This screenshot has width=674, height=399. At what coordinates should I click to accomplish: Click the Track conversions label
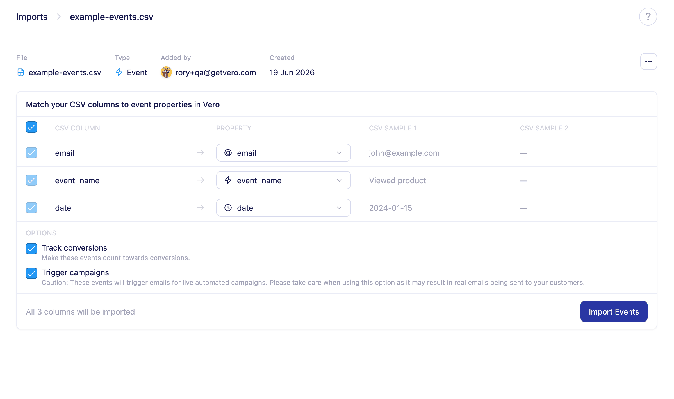pos(74,248)
